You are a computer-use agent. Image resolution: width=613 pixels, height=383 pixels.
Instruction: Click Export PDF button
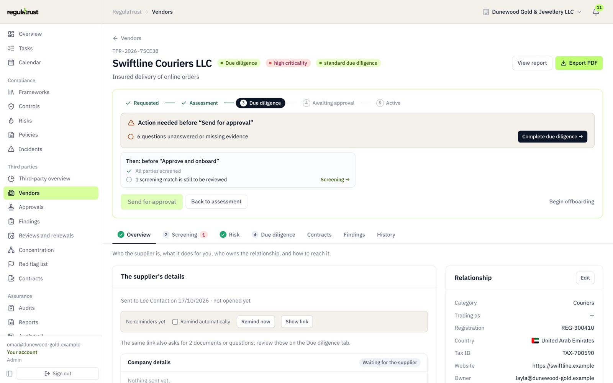pyautogui.click(x=579, y=63)
